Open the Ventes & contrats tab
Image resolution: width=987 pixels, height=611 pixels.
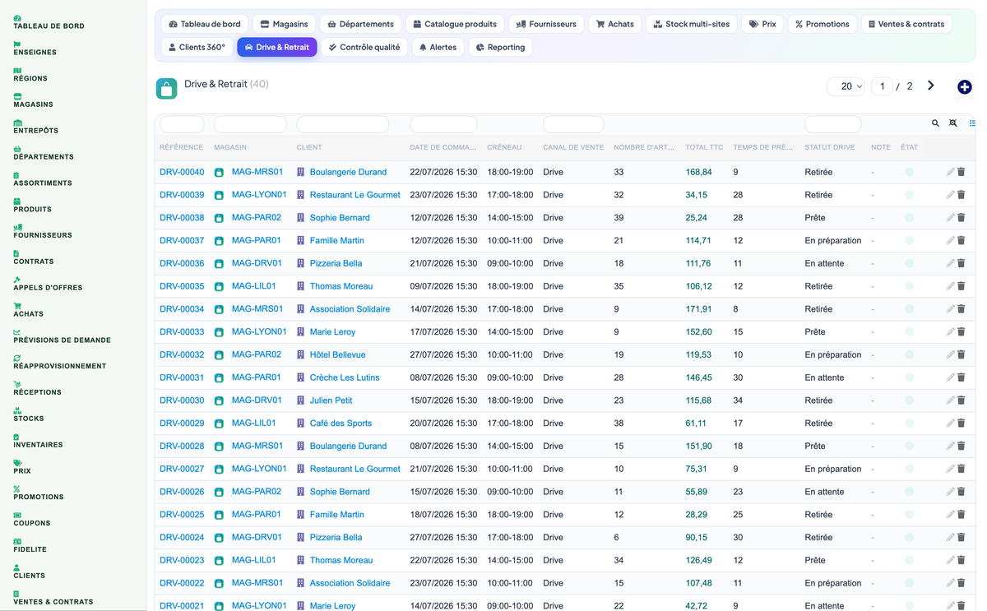pos(906,24)
